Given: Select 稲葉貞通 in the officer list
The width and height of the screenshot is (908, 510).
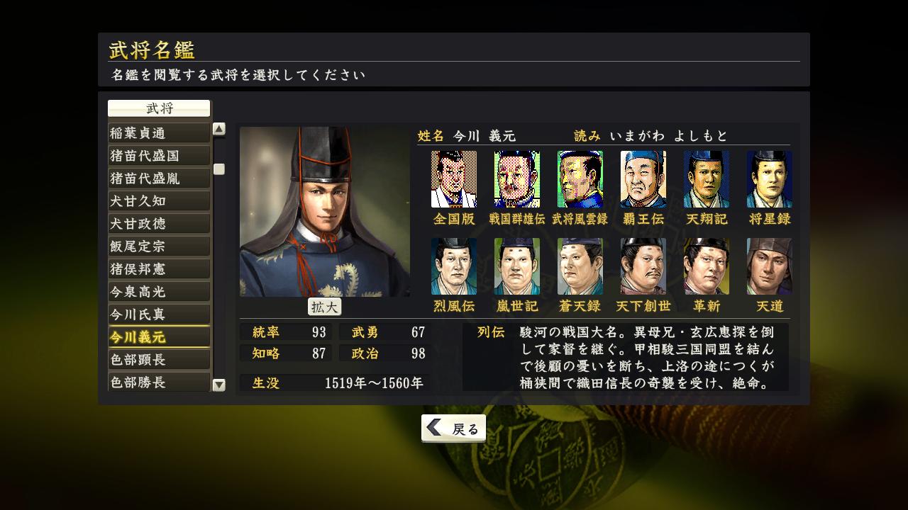Looking at the screenshot, I should point(159,132).
